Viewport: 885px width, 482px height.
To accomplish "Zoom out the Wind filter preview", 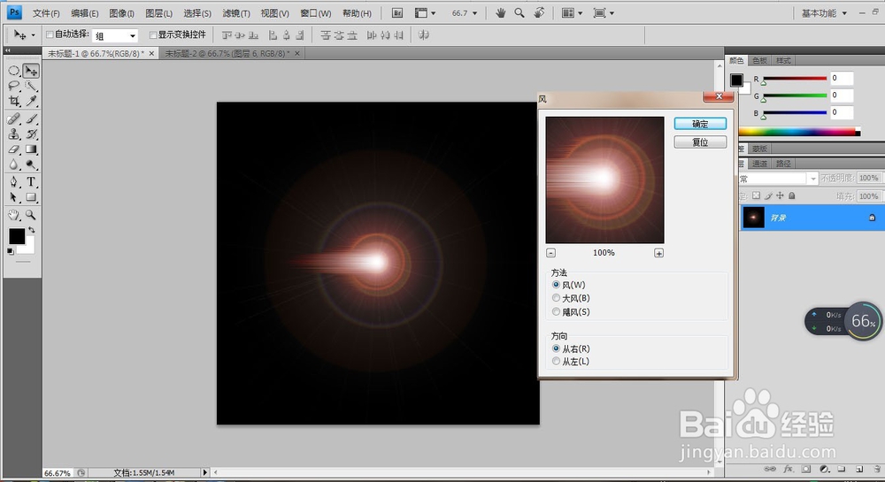I will coord(550,253).
